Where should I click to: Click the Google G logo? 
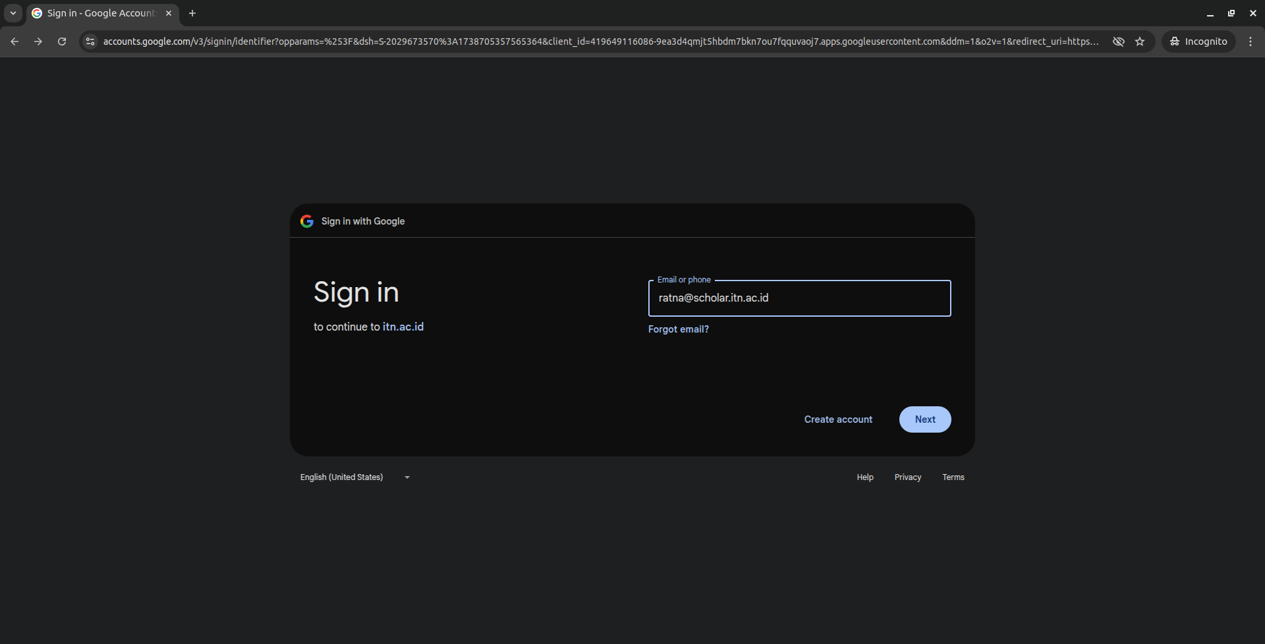(307, 221)
